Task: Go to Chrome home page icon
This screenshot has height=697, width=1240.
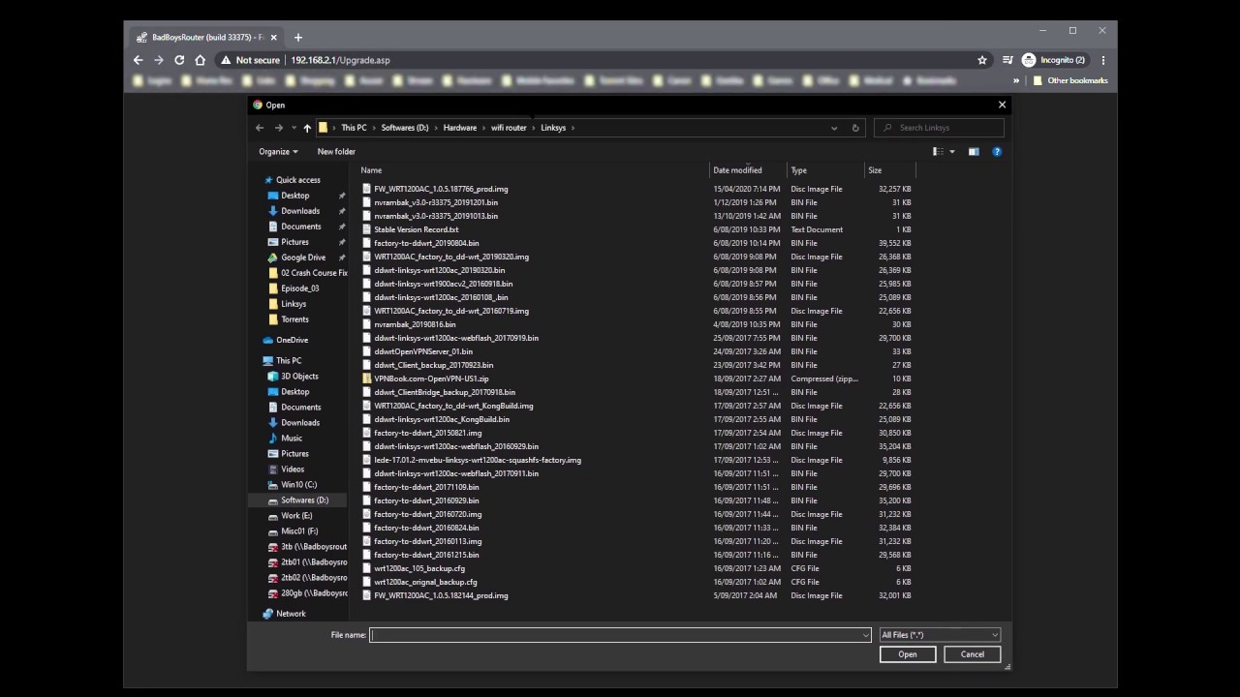Action: [201, 60]
